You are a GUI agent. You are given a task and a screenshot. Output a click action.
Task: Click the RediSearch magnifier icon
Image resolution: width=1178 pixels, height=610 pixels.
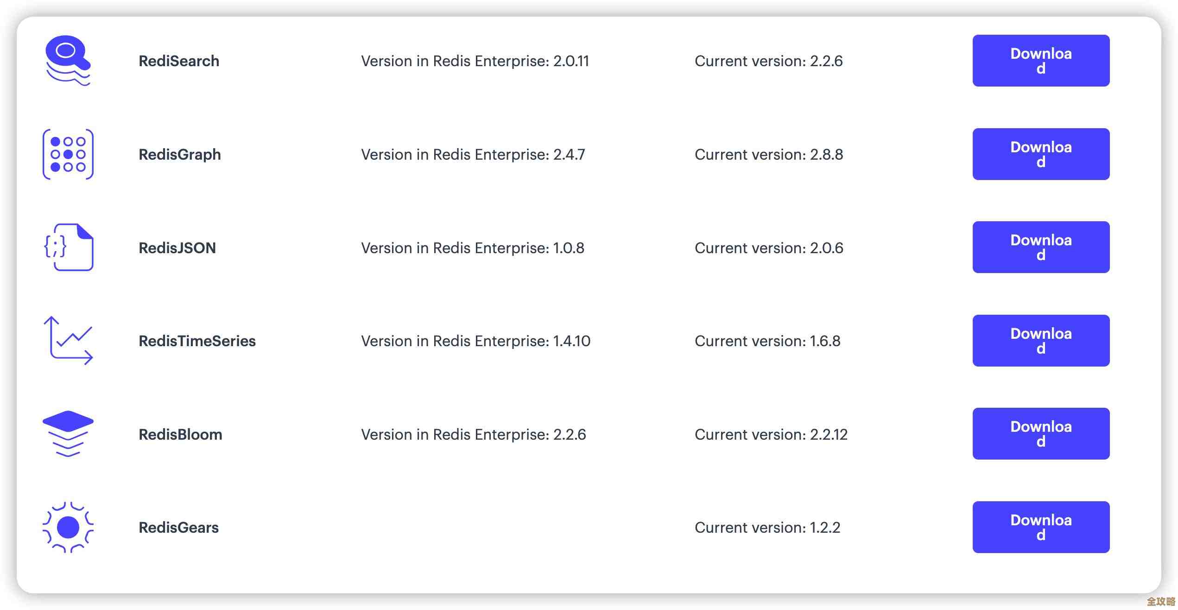(68, 61)
